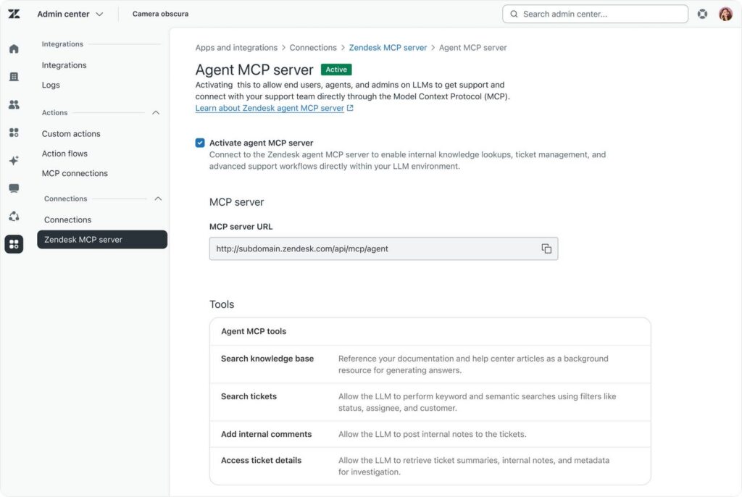The width and height of the screenshot is (742, 497).
Task: Open the People icon in sidebar
Action: point(14,104)
